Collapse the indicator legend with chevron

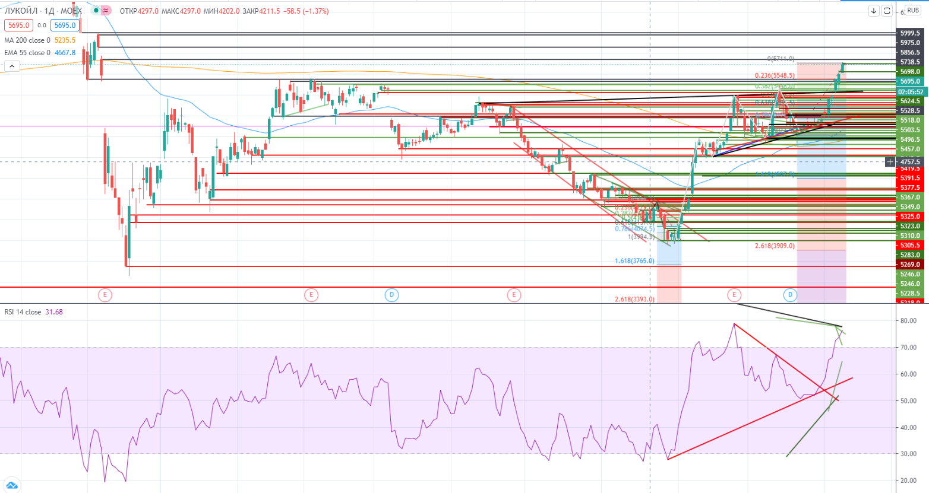11,66
